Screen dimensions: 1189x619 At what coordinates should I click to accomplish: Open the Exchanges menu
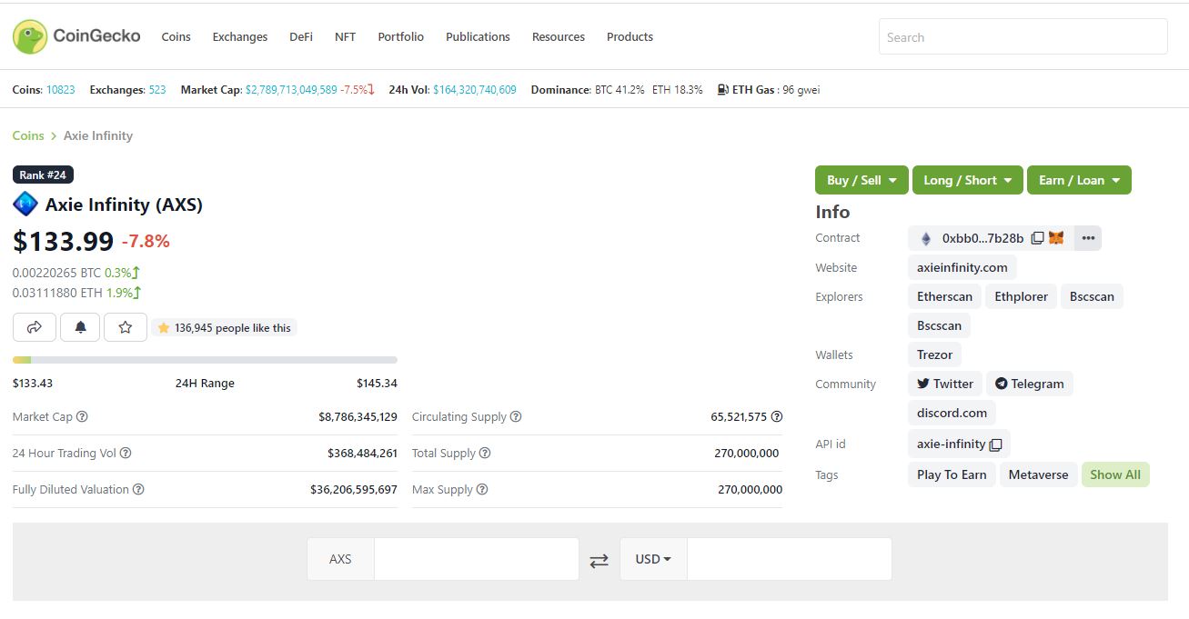[x=240, y=37]
